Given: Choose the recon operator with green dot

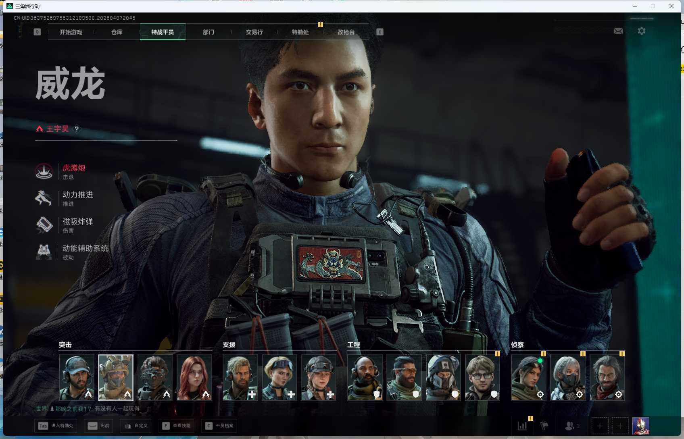Looking at the screenshot, I should pyautogui.click(x=529, y=377).
